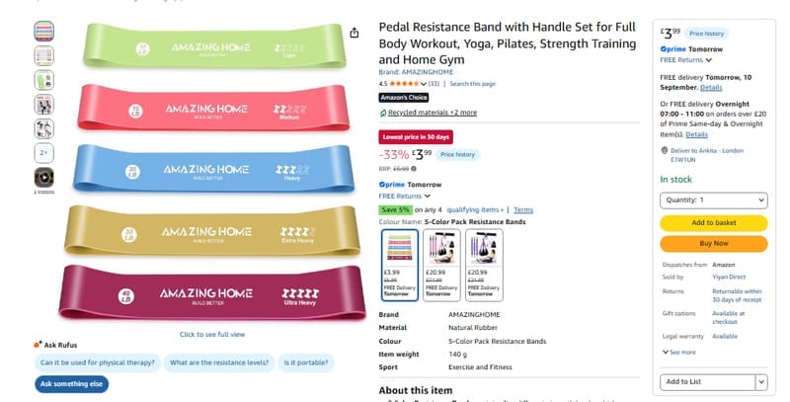Open the Brand: AMAZINGHOME link
Screen dimensions: 790x402
tap(416, 72)
